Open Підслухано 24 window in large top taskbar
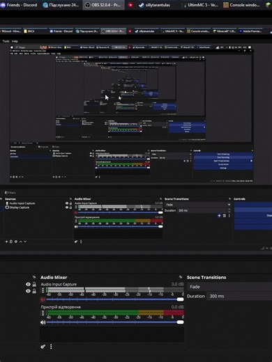The height and width of the screenshot is (362, 272). (x=61, y=5)
